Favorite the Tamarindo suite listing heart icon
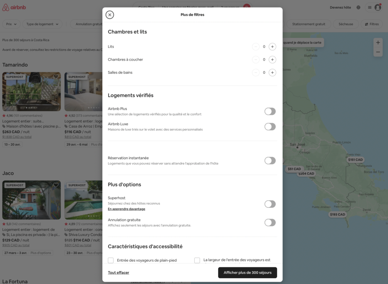Screen dimensions: 388x284 [x=56, y=77]
